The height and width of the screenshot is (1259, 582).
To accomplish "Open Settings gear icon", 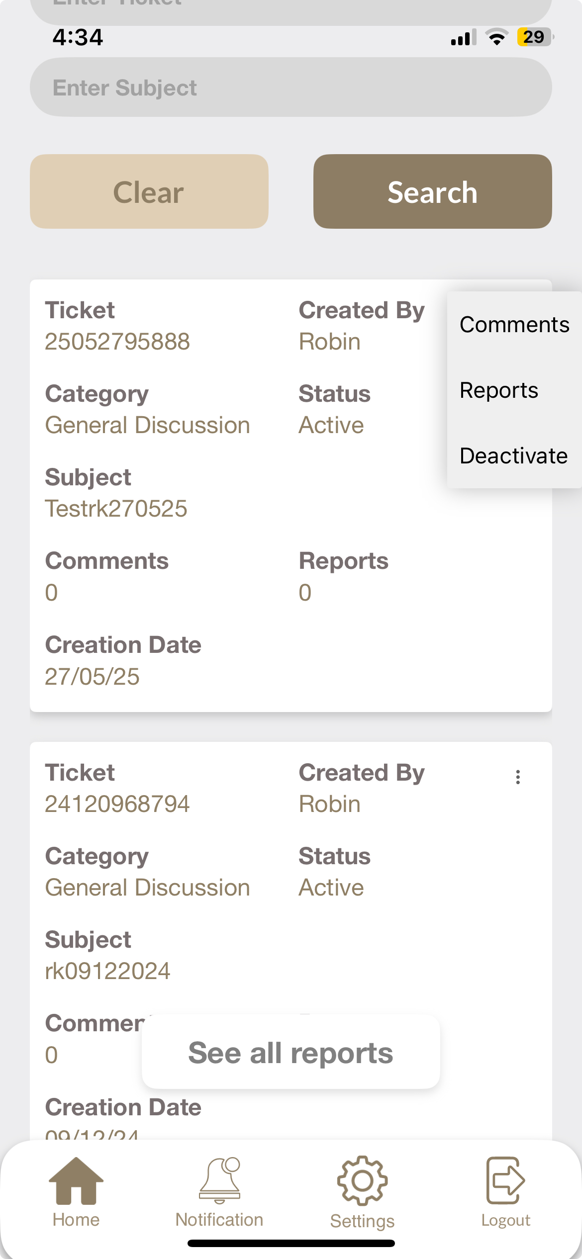I will click(362, 1180).
